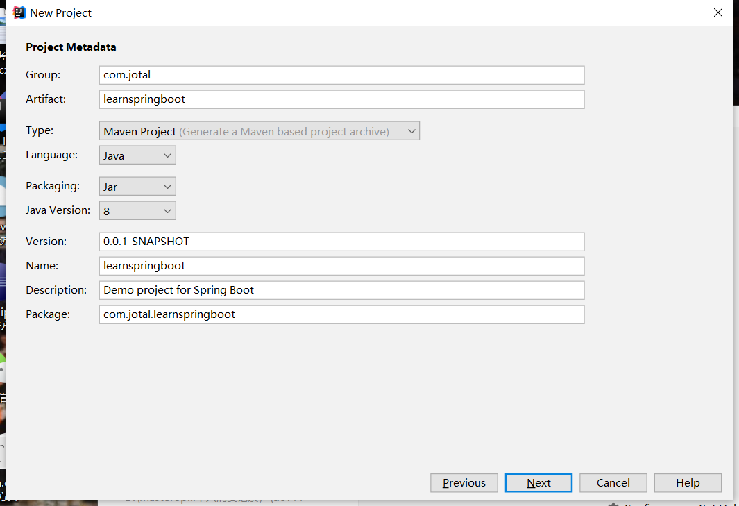Open the Language dropdown showing Java
The width and height of the screenshot is (739, 506).
(x=137, y=155)
